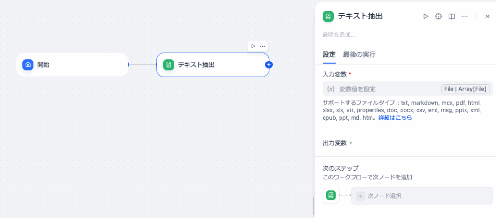Click the crosshair locate icon in panel header

pos(439,16)
